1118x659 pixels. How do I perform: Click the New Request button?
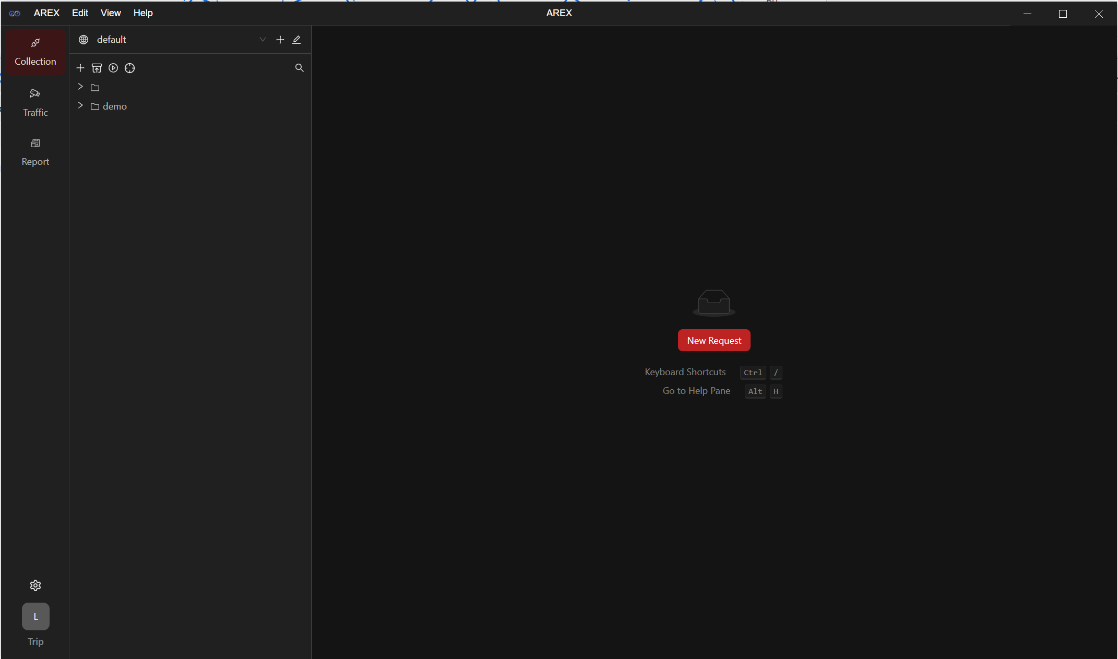coord(714,341)
